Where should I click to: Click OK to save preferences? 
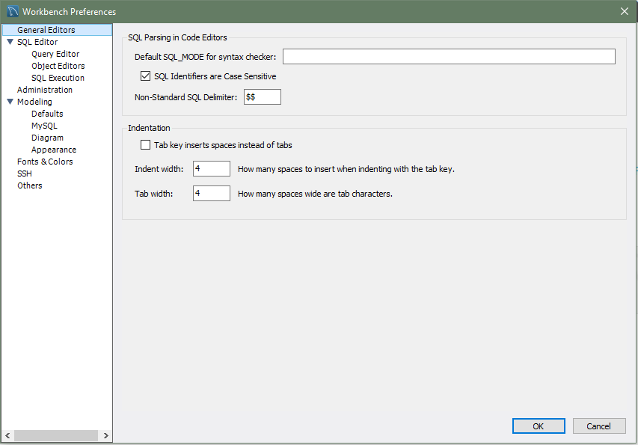(x=539, y=426)
